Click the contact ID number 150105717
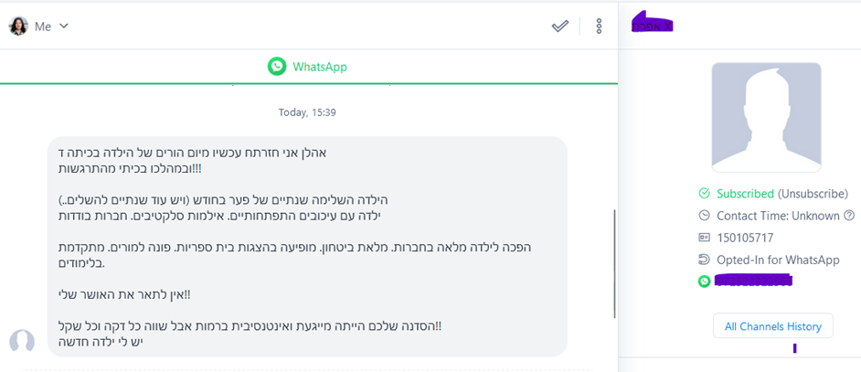Screen dimensions: 861x372 click(x=742, y=238)
